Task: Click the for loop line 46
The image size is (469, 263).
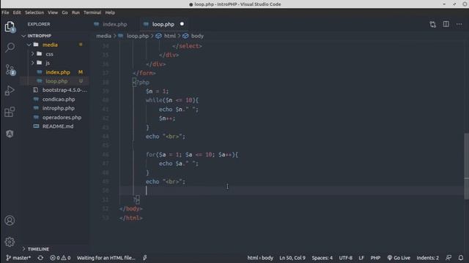Action: [x=192, y=154]
